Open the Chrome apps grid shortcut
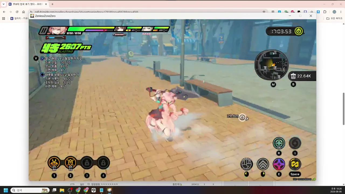The height and width of the screenshot is (194, 345). [x=4, y=18]
